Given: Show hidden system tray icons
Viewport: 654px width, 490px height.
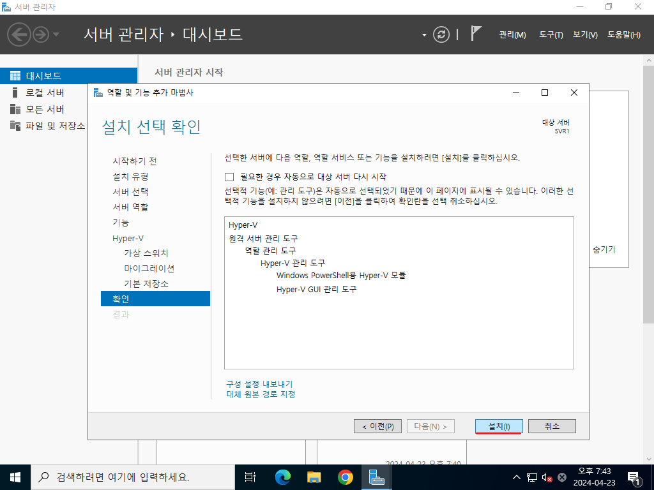Looking at the screenshot, I should pos(516,477).
